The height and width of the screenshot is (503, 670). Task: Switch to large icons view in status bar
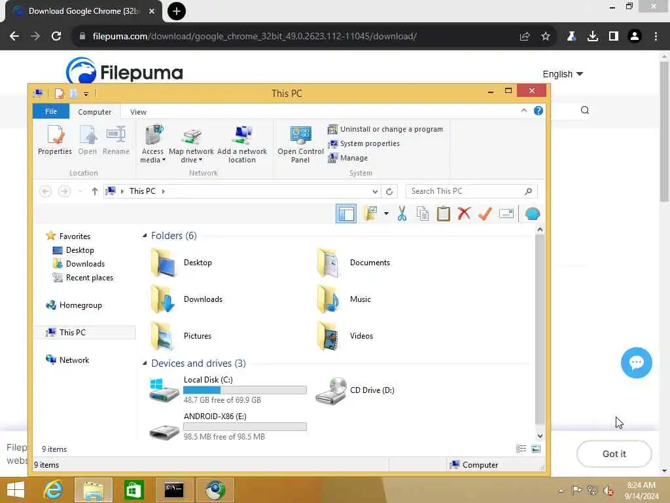click(x=535, y=449)
